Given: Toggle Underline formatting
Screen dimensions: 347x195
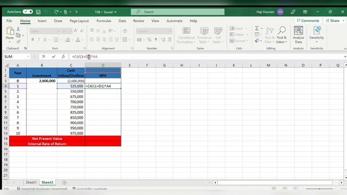Looking at the screenshot, I should 45,40.
